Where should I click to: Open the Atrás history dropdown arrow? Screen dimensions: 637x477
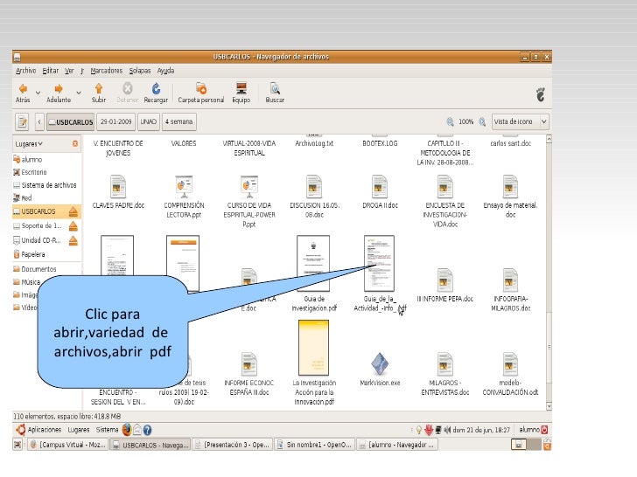(38, 93)
